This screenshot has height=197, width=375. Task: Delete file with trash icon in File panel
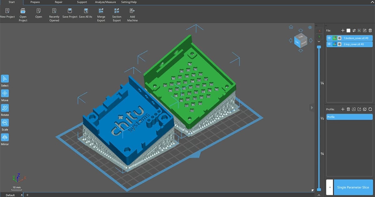[370, 30]
